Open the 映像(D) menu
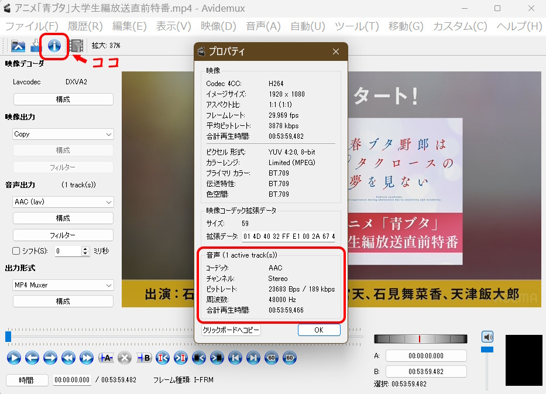546x394 pixels. 218,26
